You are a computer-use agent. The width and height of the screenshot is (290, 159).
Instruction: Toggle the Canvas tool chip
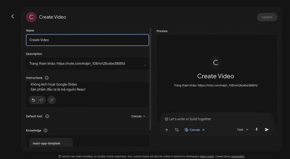[x=192, y=130]
